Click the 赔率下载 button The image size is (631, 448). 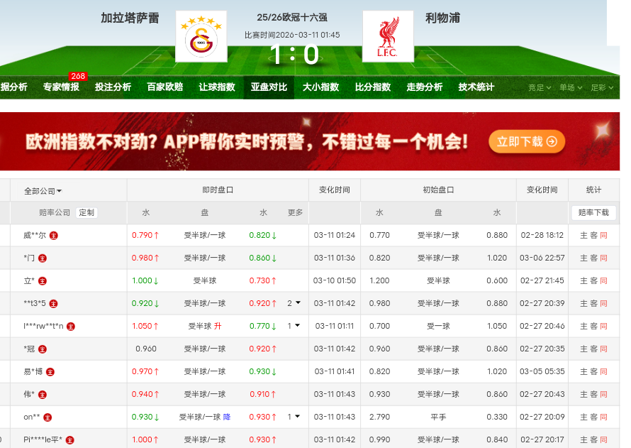[593, 212]
